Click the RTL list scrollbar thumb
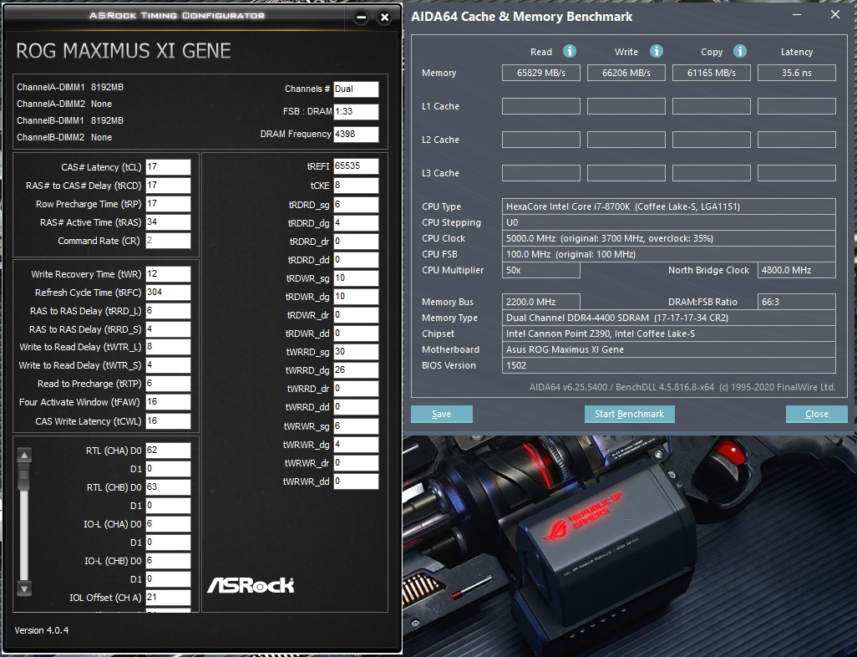Screen dimensions: 857x657 [24, 478]
